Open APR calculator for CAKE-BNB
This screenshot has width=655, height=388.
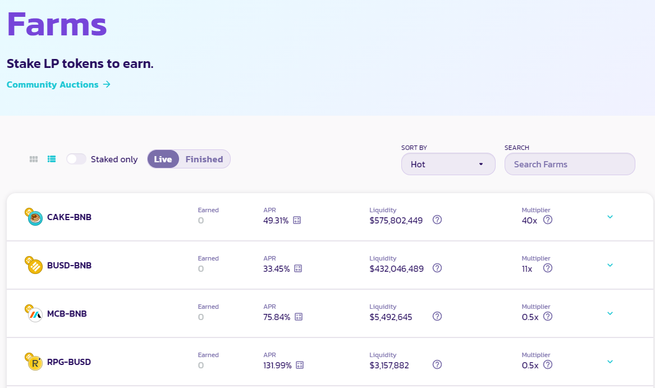297,220
